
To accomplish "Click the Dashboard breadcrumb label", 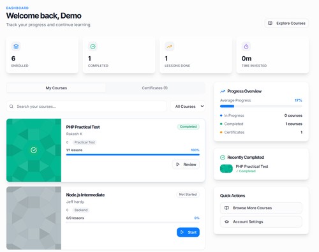I will point(17,8).
